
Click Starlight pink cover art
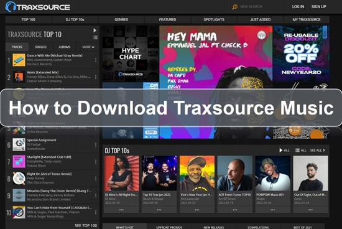pyautogui.click(x=19, y=161)
